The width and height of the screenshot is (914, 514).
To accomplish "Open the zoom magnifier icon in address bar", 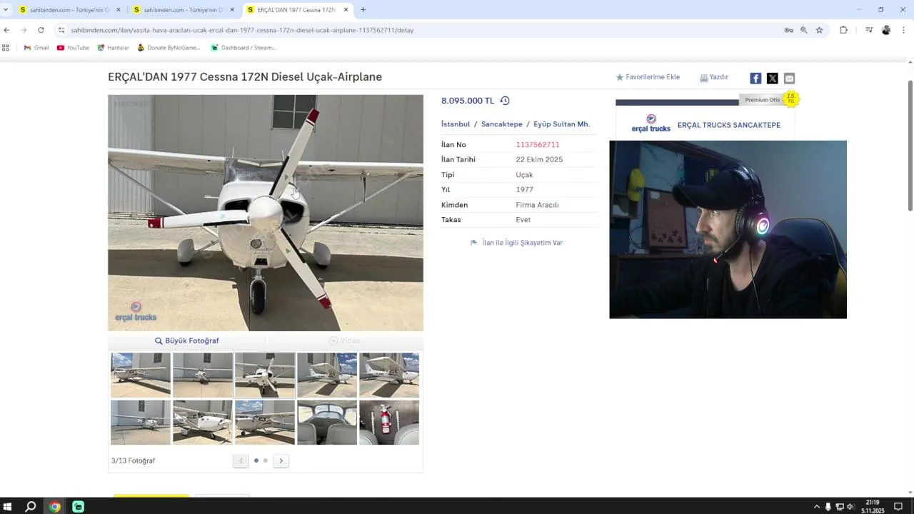I will [803, 30].
